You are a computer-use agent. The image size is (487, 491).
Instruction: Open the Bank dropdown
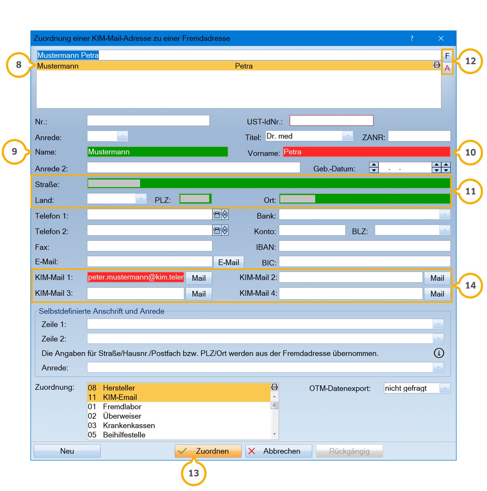coord(445,214)
